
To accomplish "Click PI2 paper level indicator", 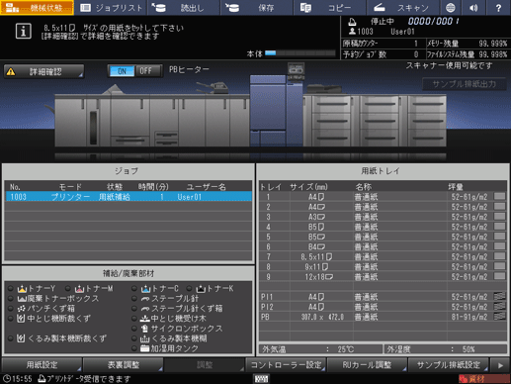I will tap(500, 307).
